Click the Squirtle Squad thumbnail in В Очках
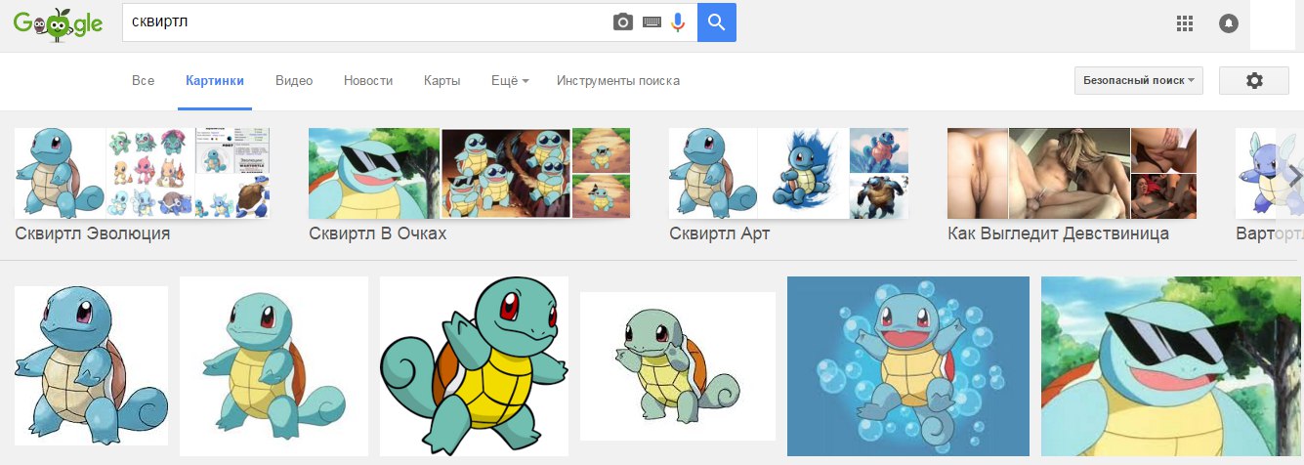This screenshot has width=1304, height=465. click(x=506, y=173)
